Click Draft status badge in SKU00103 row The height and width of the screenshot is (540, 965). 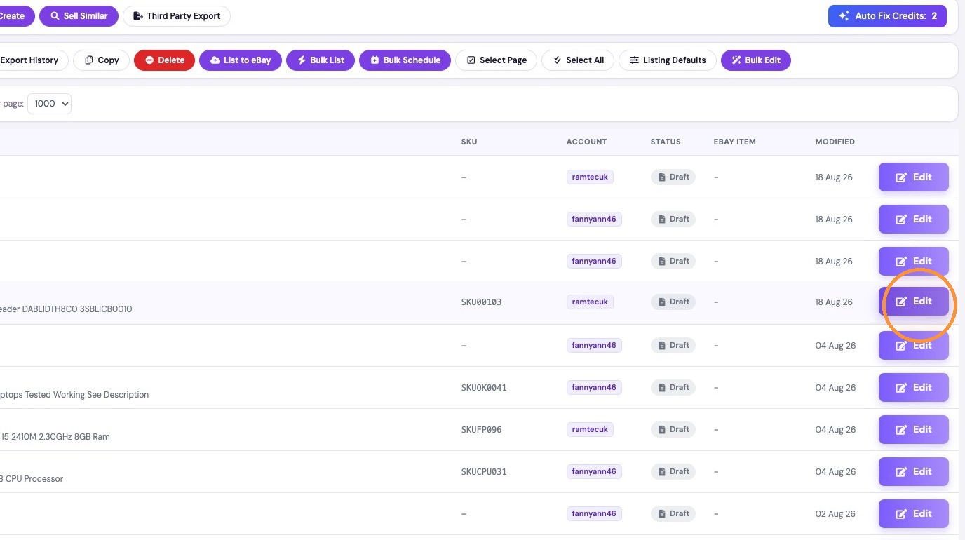click(x=673, y=302)
